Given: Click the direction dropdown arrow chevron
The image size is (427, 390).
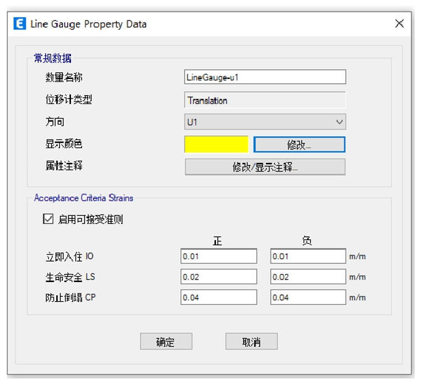Looking at the screenshot, I should coord(339,122).
